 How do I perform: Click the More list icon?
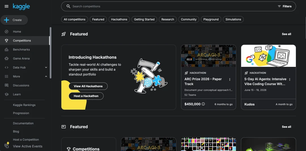[7, 76]
